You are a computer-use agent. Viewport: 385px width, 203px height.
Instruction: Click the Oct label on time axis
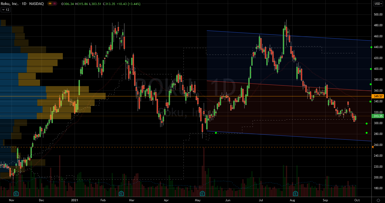click(357, 200)
